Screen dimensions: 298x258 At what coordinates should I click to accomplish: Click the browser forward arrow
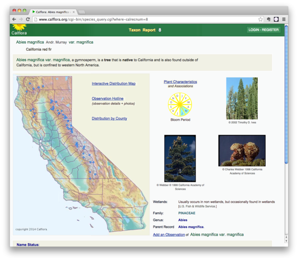21,19
